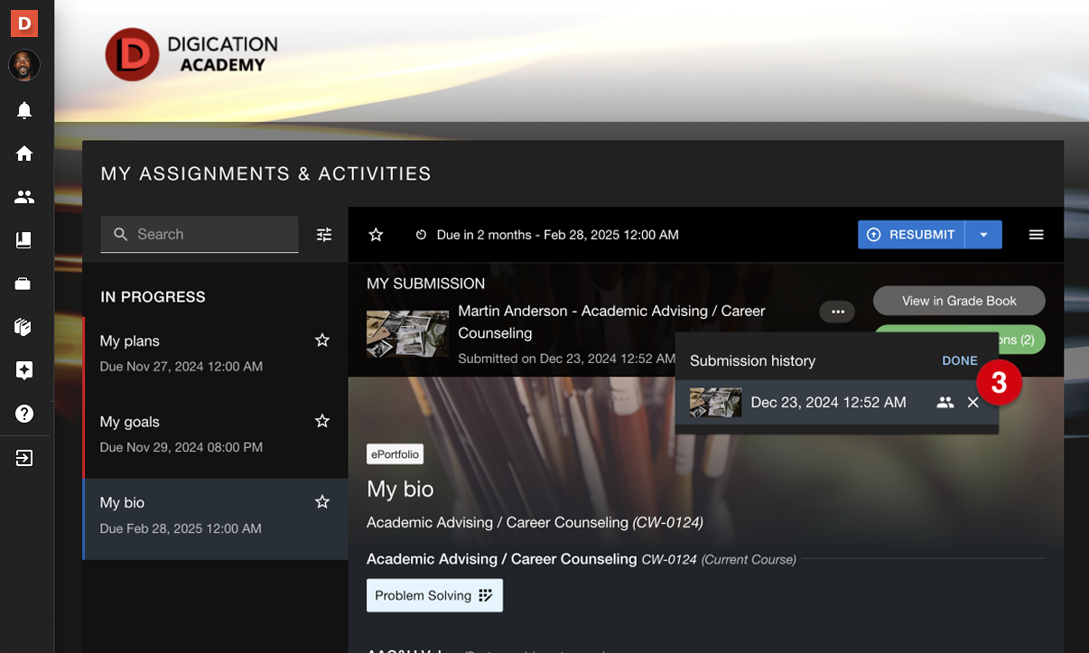Open Martin Anderson - Academic Advising submission title
1089x653 pixels.
(611, 322)
